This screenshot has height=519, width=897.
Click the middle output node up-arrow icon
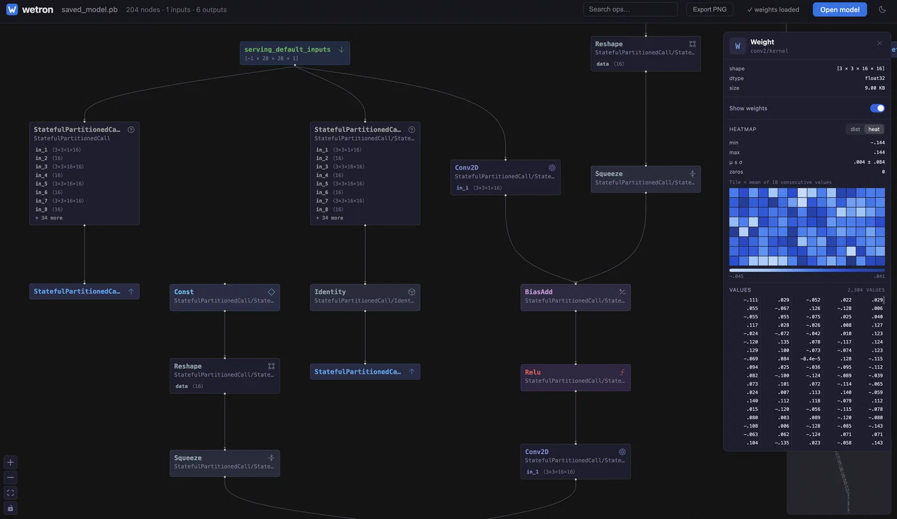coord(412,372)
